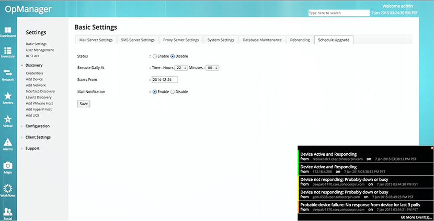Click the Save button
This screenshot has width=434, height=221.
coord(84,104)
